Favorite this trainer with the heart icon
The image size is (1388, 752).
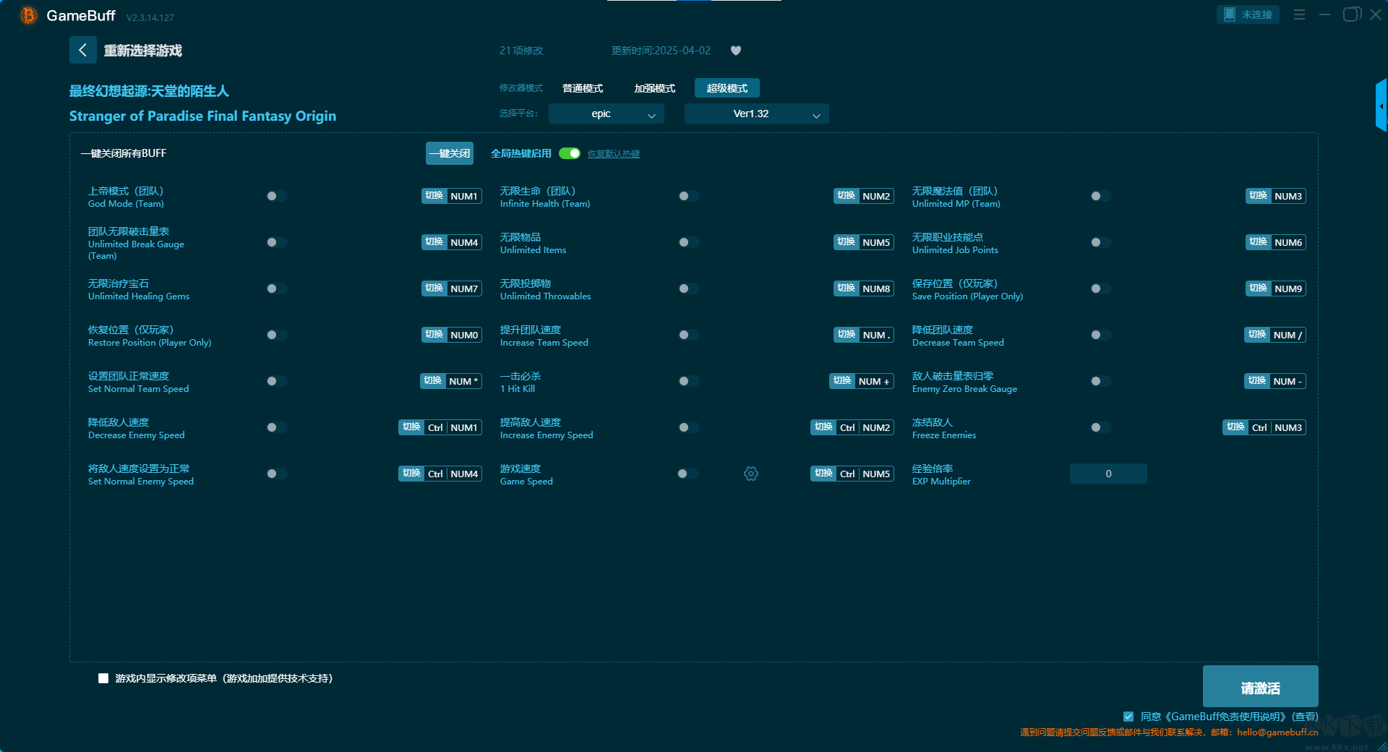point(736,51)
